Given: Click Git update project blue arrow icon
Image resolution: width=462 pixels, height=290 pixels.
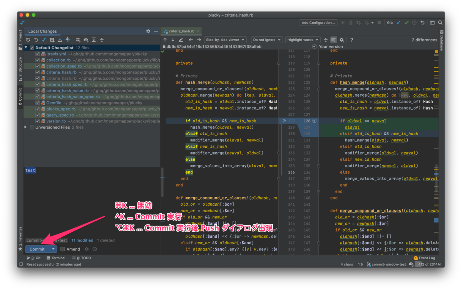Looking at the screenshot, I should tap(398, 23).
